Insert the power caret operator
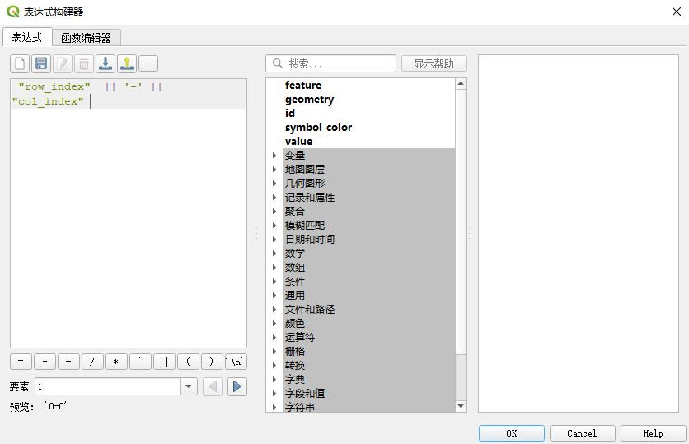 click(140, 362)
